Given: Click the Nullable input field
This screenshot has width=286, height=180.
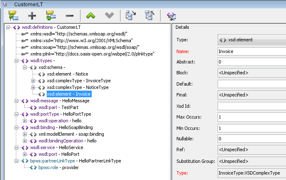Looking at the screenshot, I should [252, 139].
